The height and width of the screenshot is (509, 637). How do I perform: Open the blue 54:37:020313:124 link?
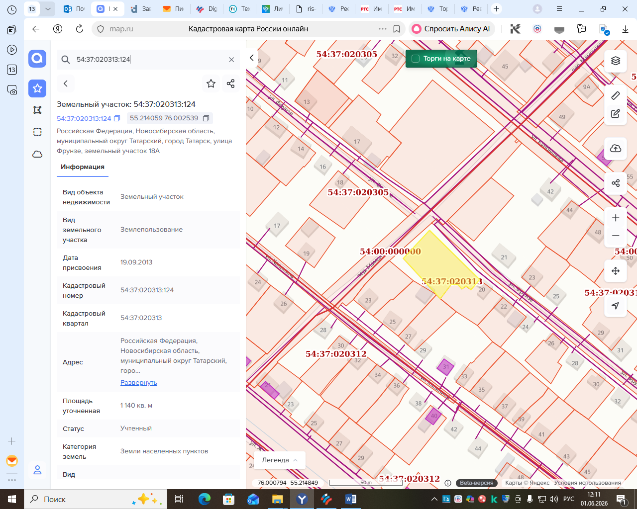click(x=84, y=118)
